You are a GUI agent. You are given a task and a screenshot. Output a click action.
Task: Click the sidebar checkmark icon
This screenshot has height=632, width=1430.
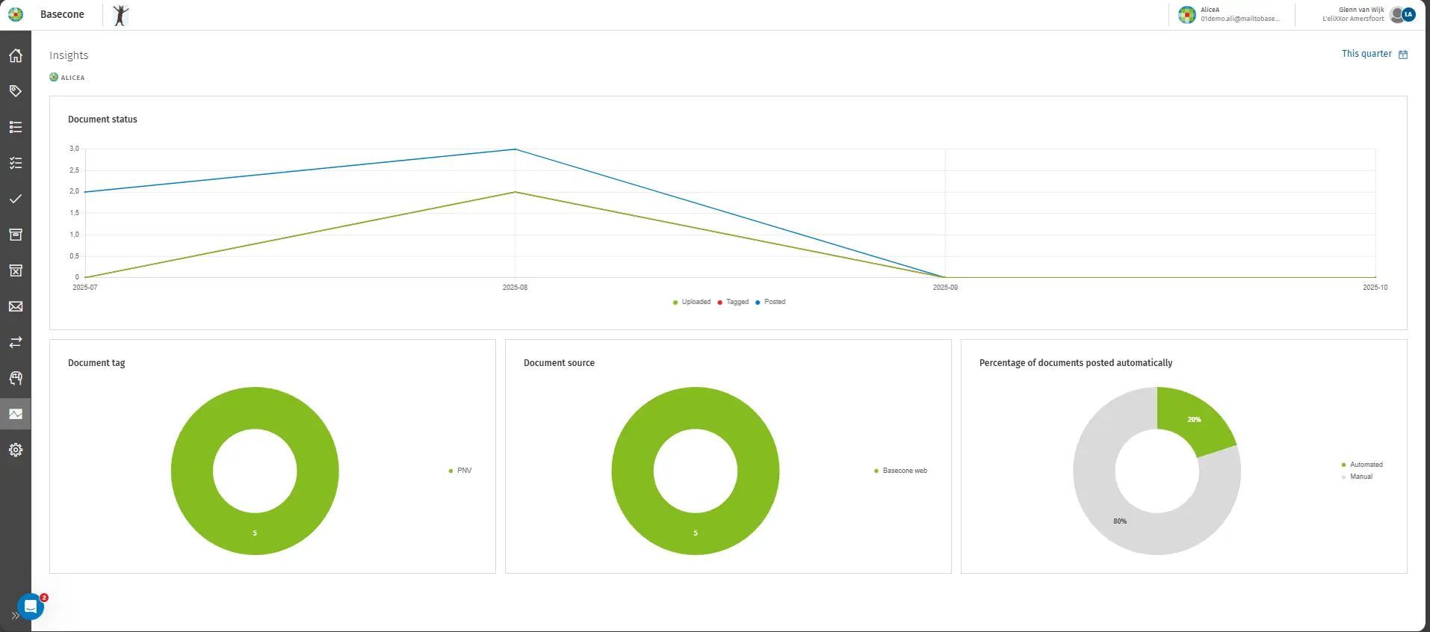16,199
